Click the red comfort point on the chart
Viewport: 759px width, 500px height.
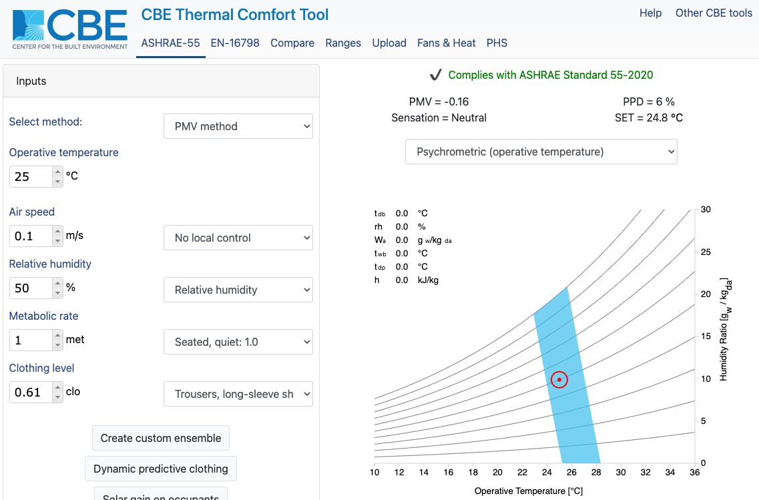[x=559, y=379]
